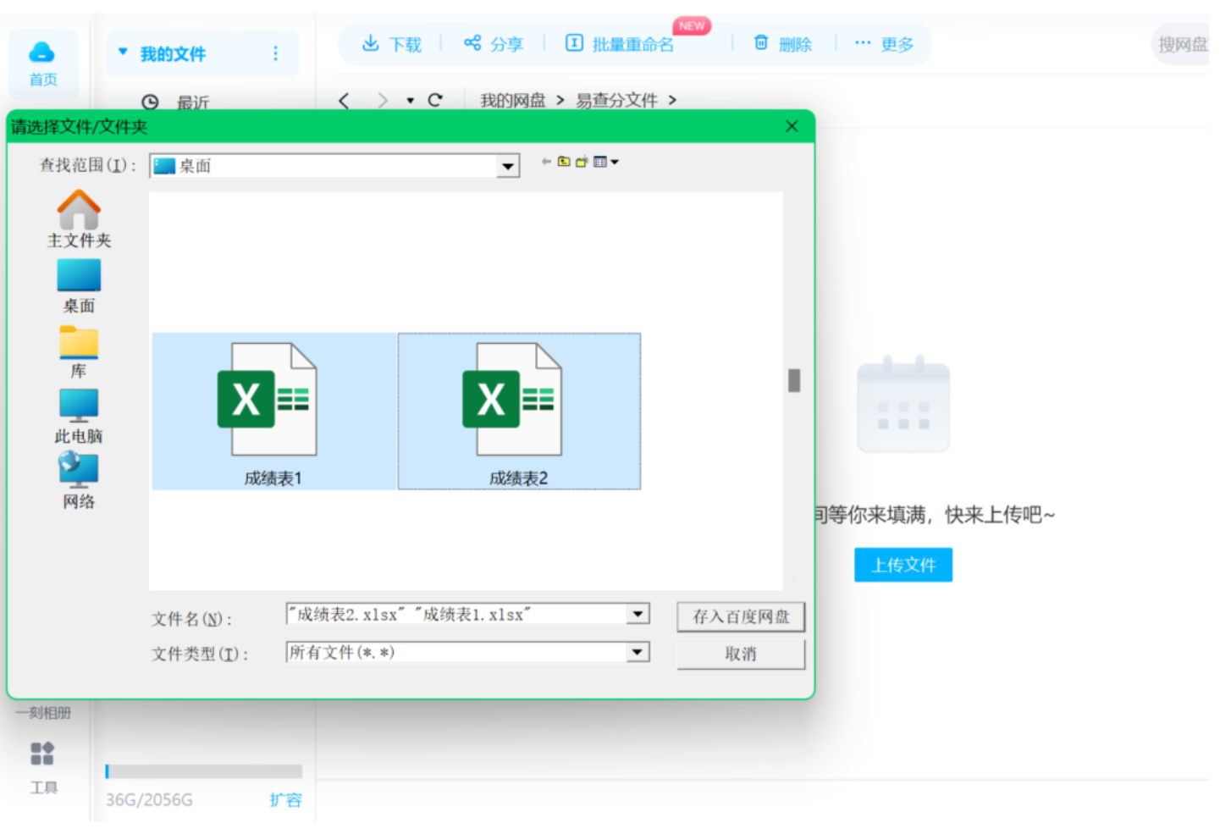Click the go up one folder icon
Image resolution: width=1220 pixels, height=834 pixels.
pyautogui.click(x=564, y=162)
